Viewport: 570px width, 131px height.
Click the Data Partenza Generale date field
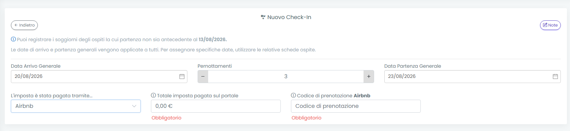pos(473,77)
